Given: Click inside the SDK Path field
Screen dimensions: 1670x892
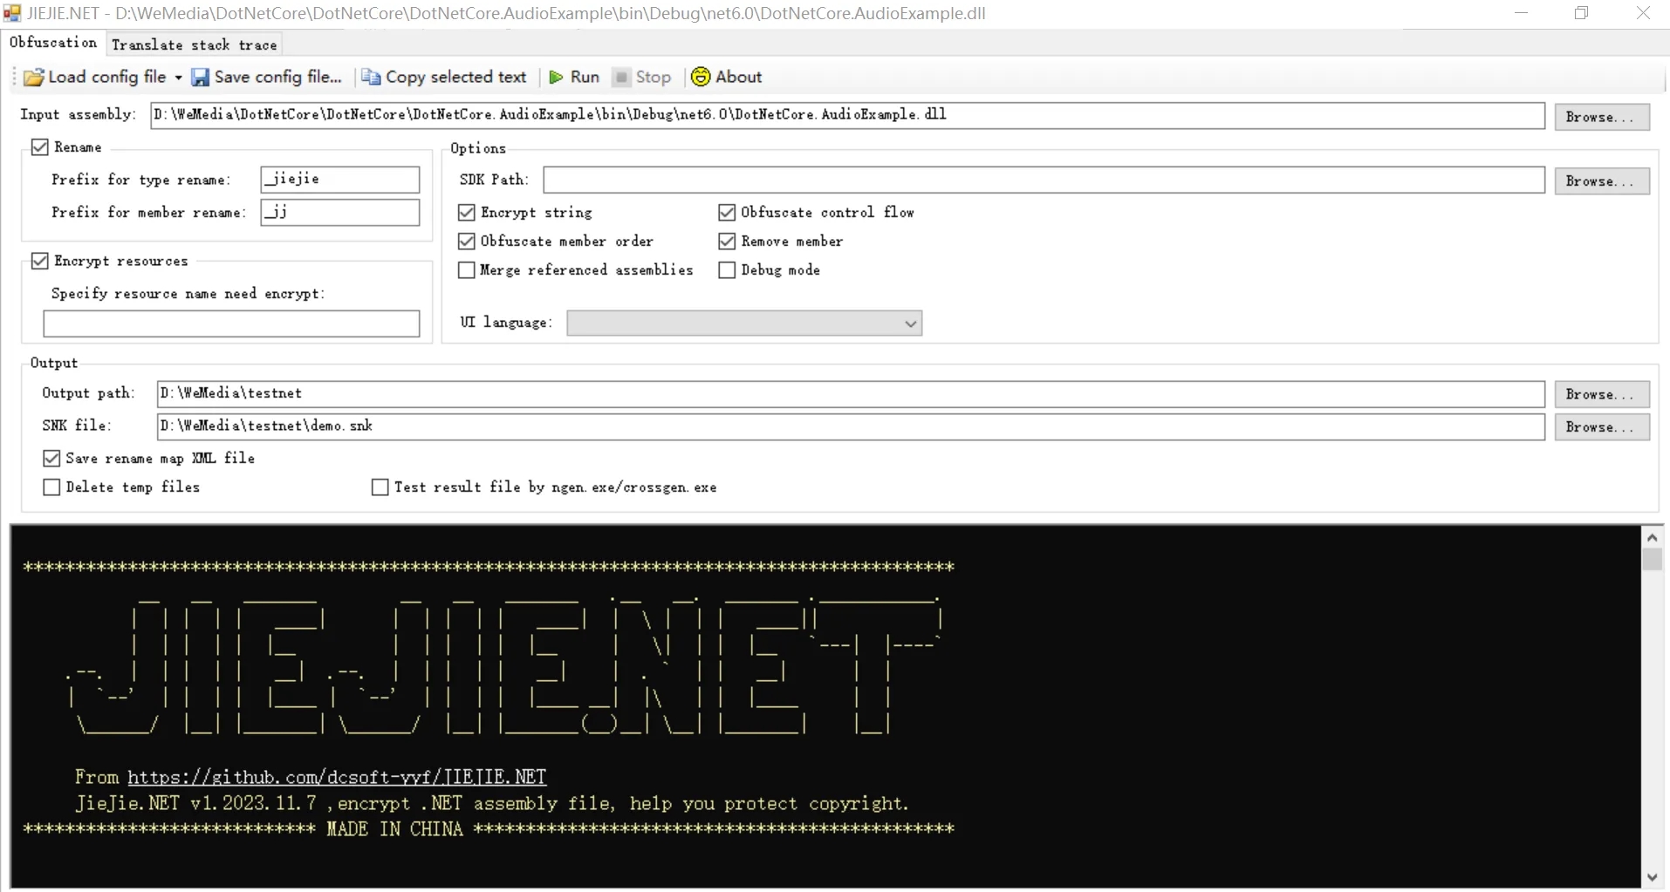Looking at the screenshot, I should tap(873, 180).
